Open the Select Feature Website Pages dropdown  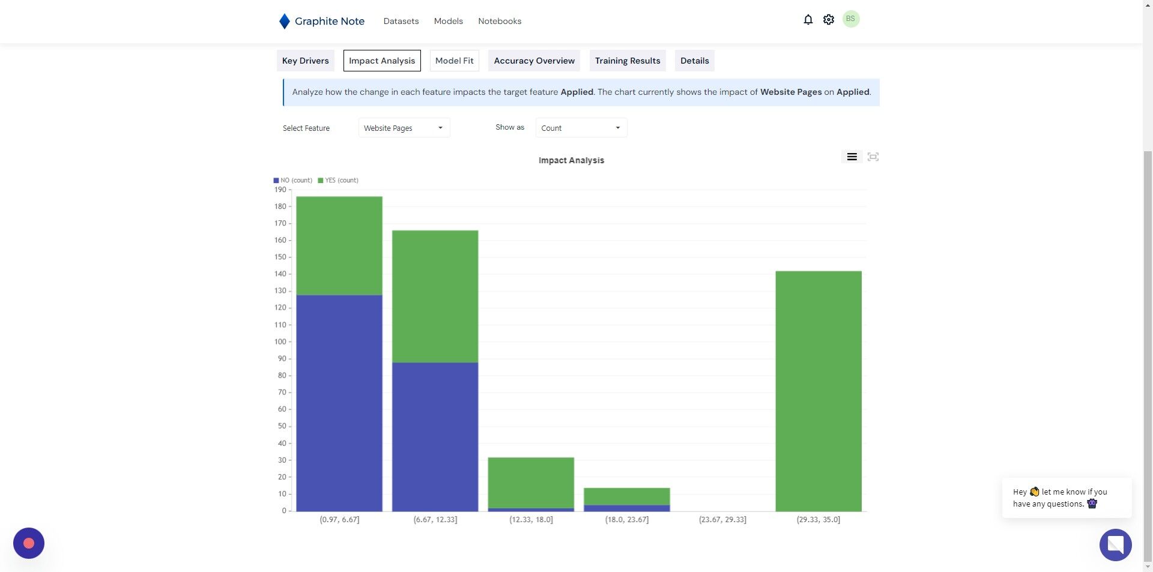pyautogui.click(x=404, y=128)
